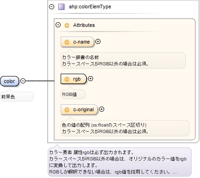Click the @ icon beside Attributes

pos(67,25)
